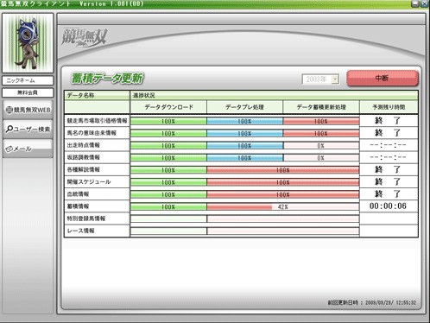Click the envelope icon for メール

[9, 149]
